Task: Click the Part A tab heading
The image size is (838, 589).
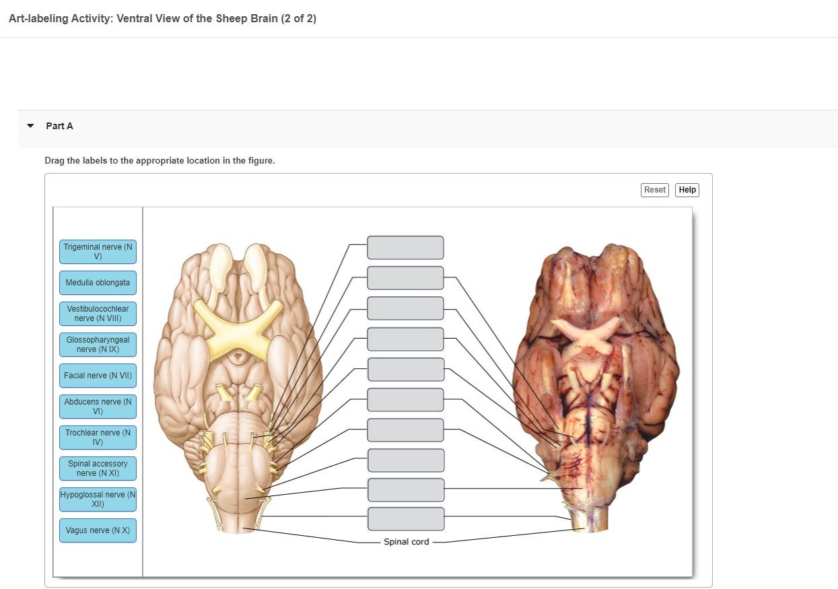Action: 59,126
